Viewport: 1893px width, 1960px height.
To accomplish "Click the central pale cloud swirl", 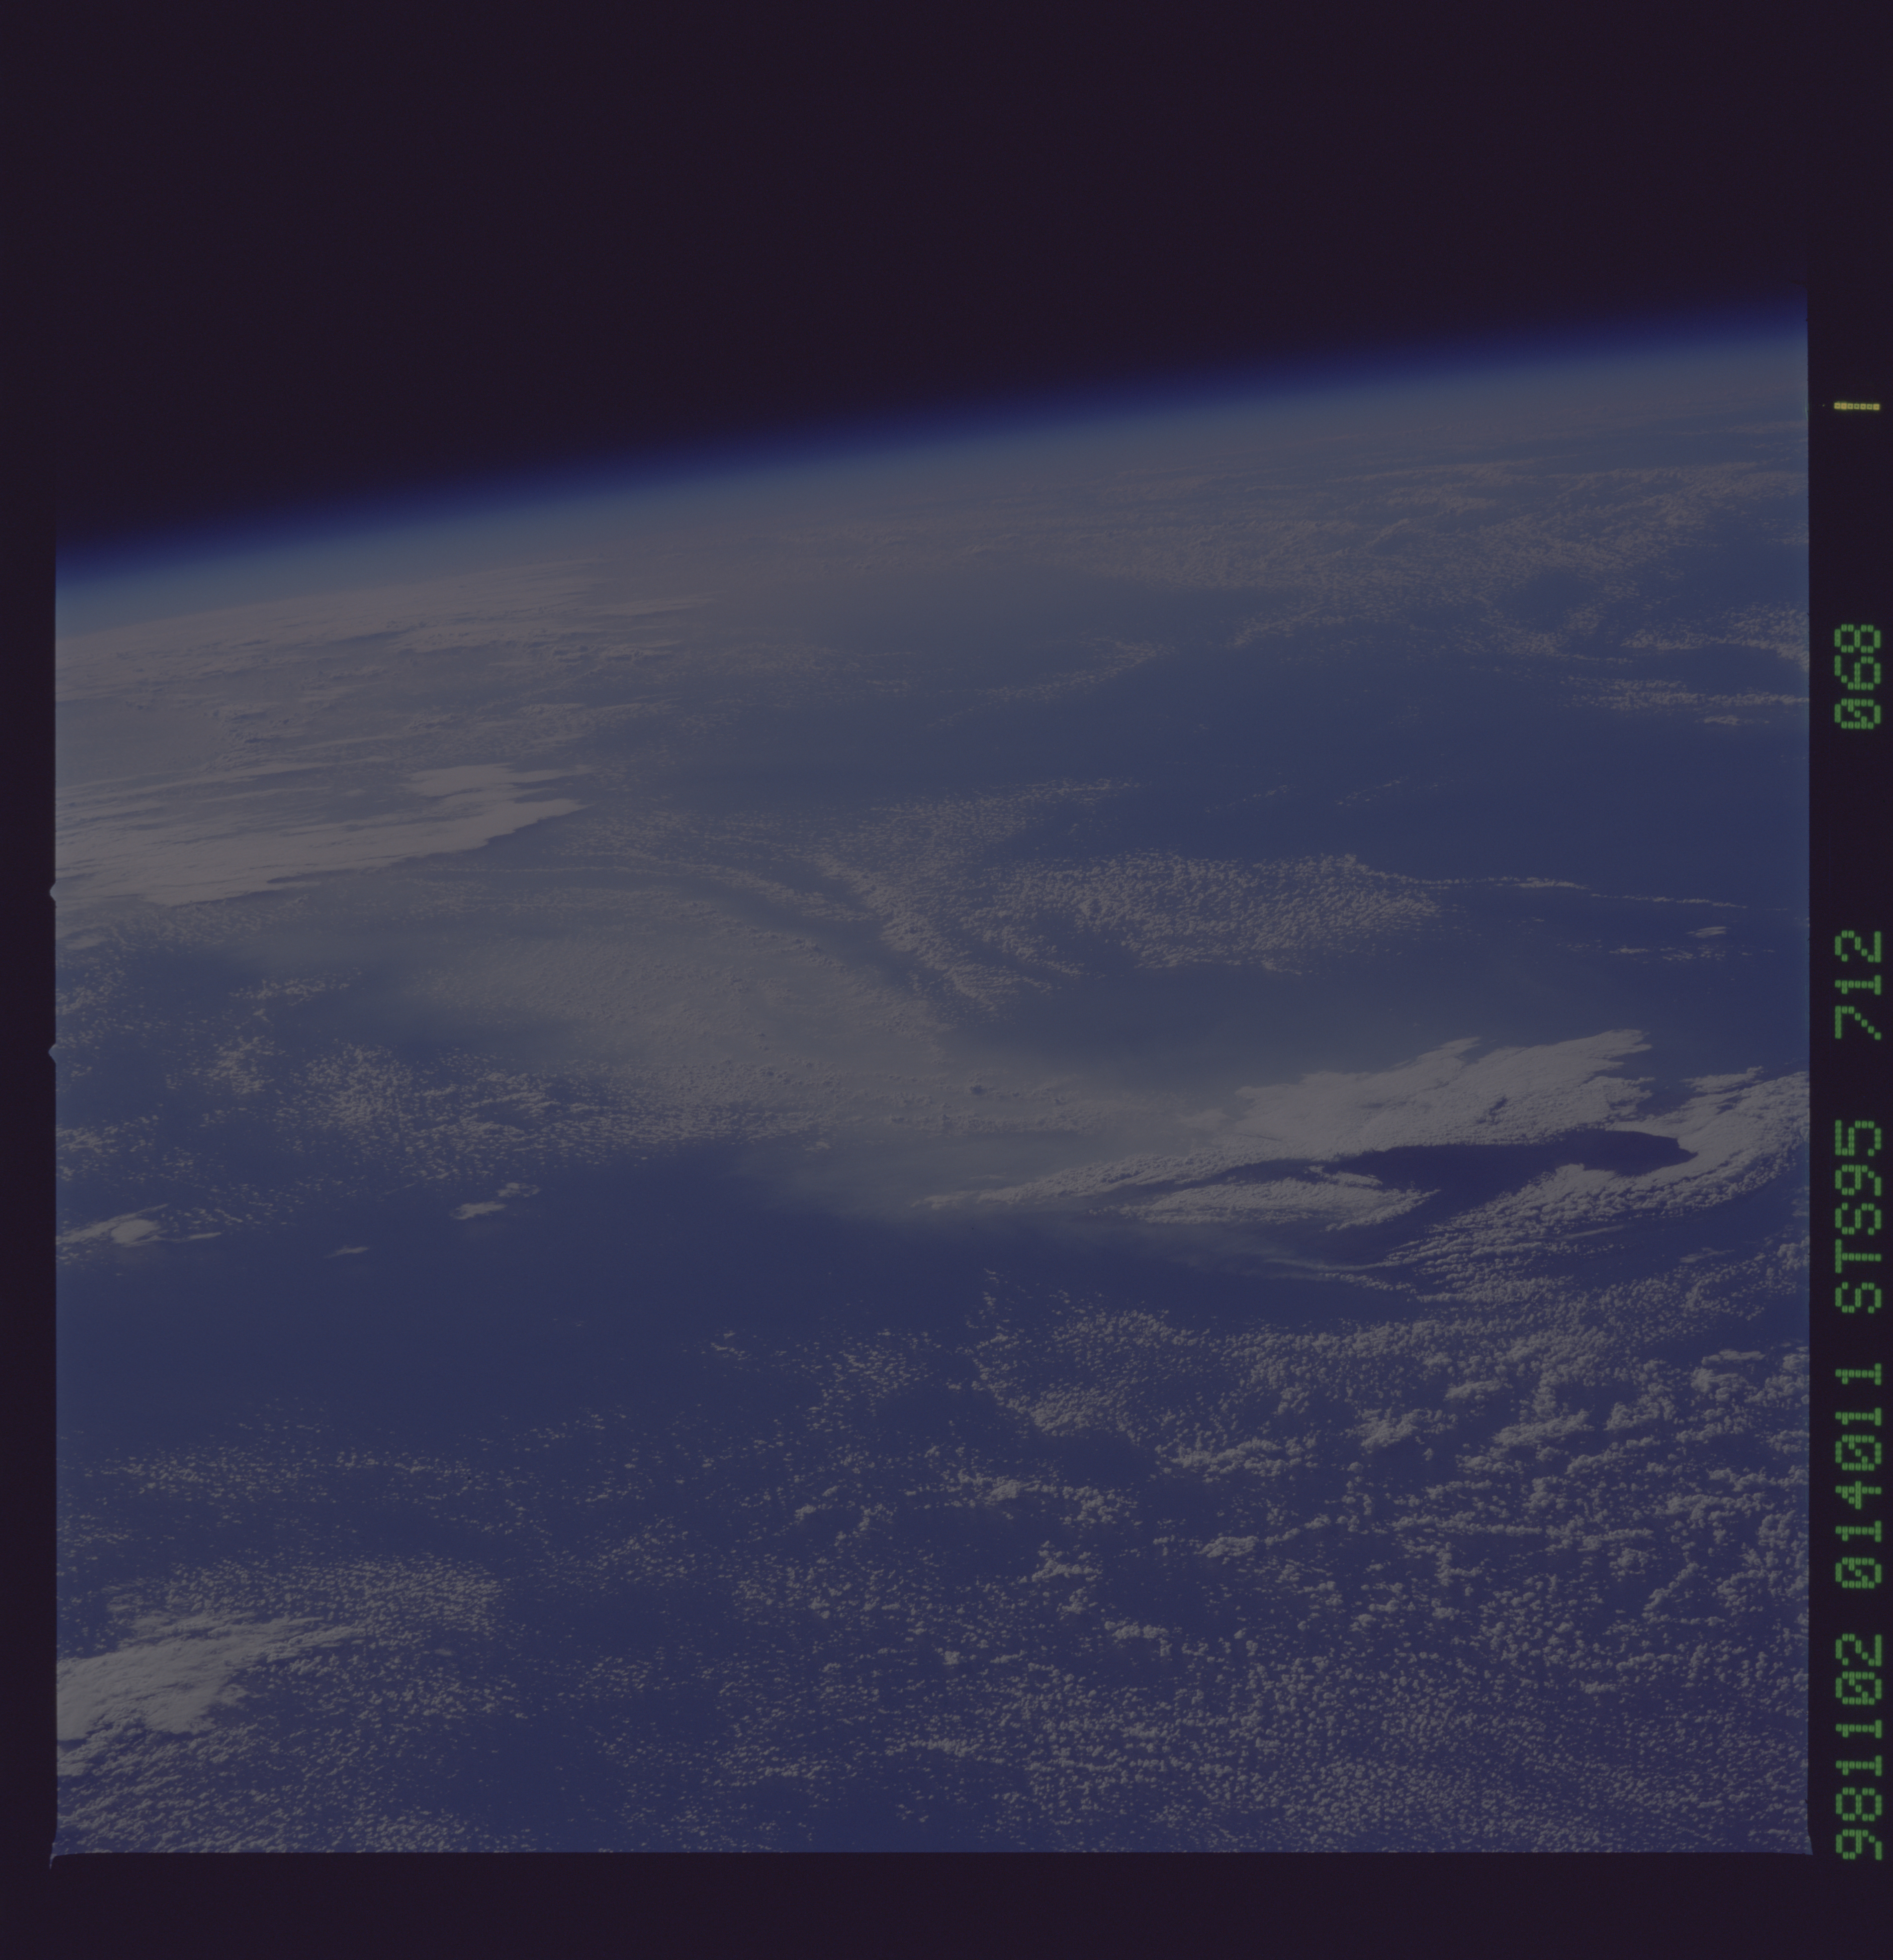I will tap(850, 1000).
